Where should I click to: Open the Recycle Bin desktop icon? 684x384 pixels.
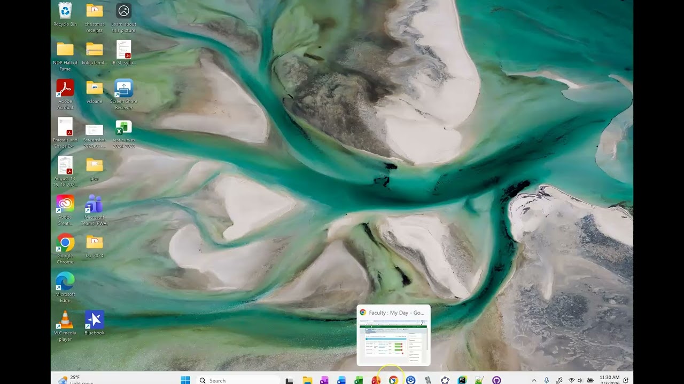point(65,14)
